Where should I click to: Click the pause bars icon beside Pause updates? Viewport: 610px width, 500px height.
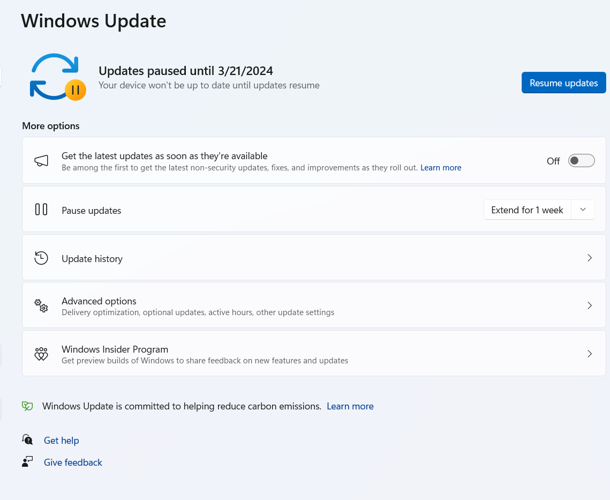click(x=41, y=210)
